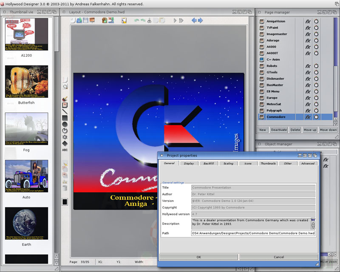The height and width of the screenshot is (272, 340).
Task: Select the Imagemaster page in Page manager
Action: (295, 34)
